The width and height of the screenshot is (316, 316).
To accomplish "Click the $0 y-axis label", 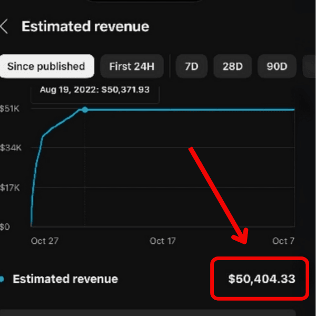I will (x=6, y=227).
